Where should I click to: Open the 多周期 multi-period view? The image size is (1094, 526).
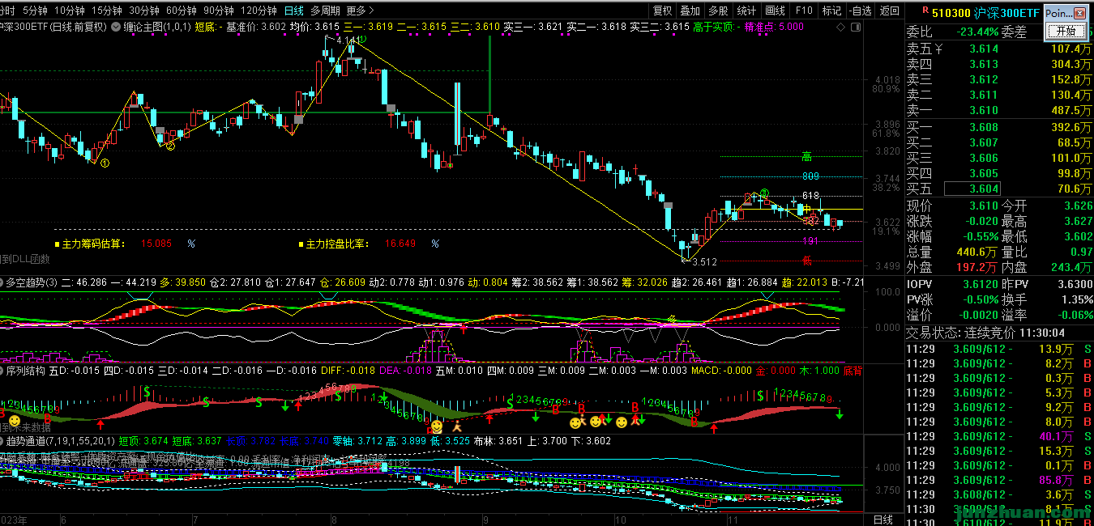pyautogui.click(x=325, y=11)
